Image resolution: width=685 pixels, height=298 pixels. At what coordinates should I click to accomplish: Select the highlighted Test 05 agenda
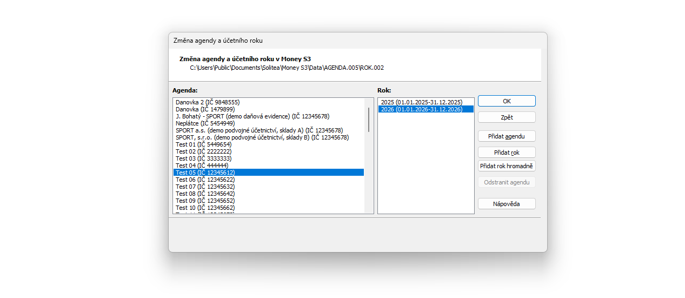[269, 173]
